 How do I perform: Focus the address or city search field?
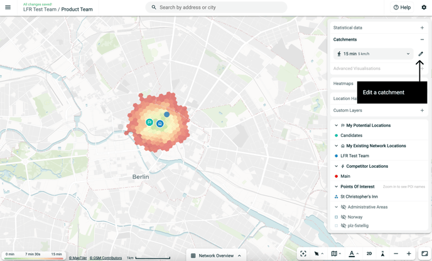click(216, 8)
